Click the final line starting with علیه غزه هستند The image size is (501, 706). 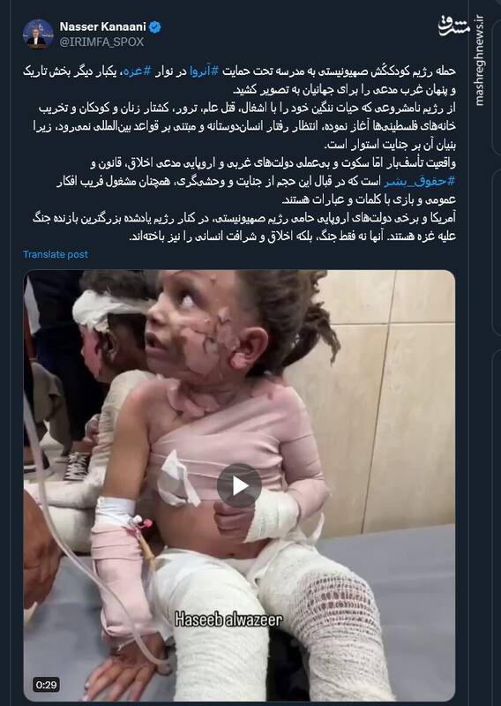293,237
